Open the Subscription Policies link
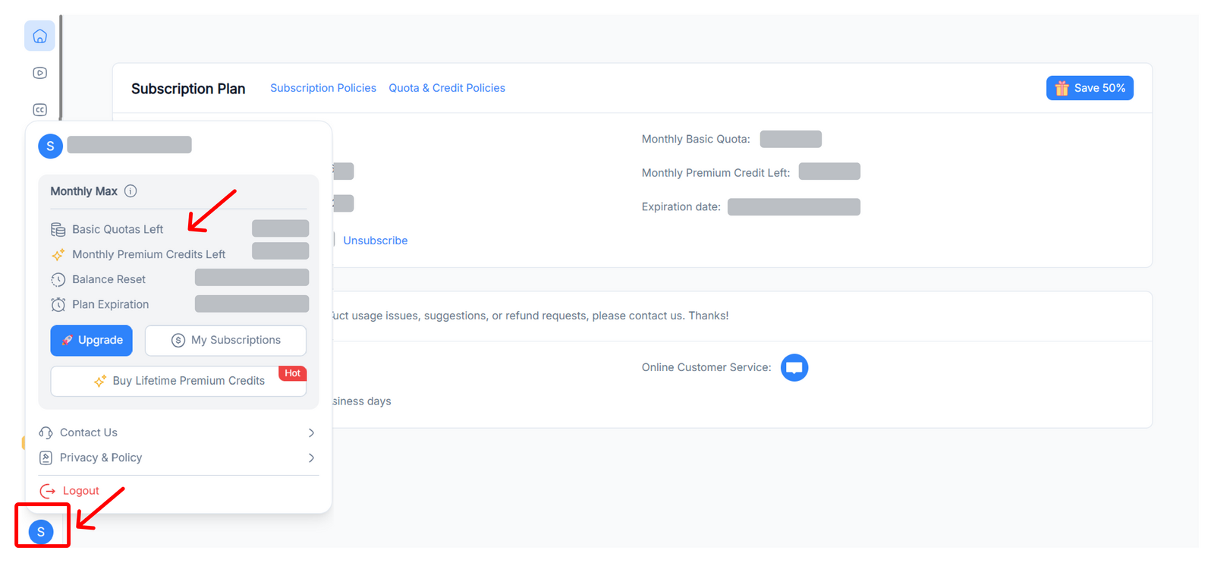This screenshot has width=1214, height=563. pos(323,88)
